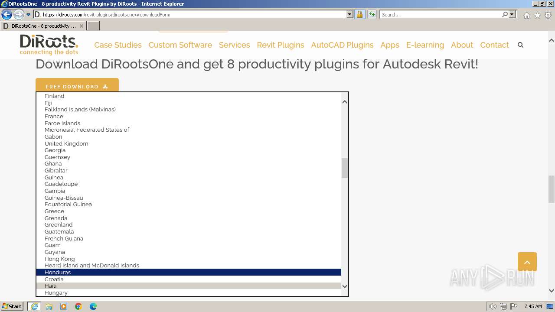Screen dimensions: 555x312
Task: Expand the address bar autocomplete dropdown
Action: point(350,15)
